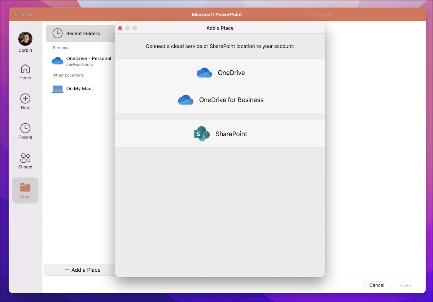433x302 pixels.
Task: Connect OneDrive for Business
Action: [220, 100]
